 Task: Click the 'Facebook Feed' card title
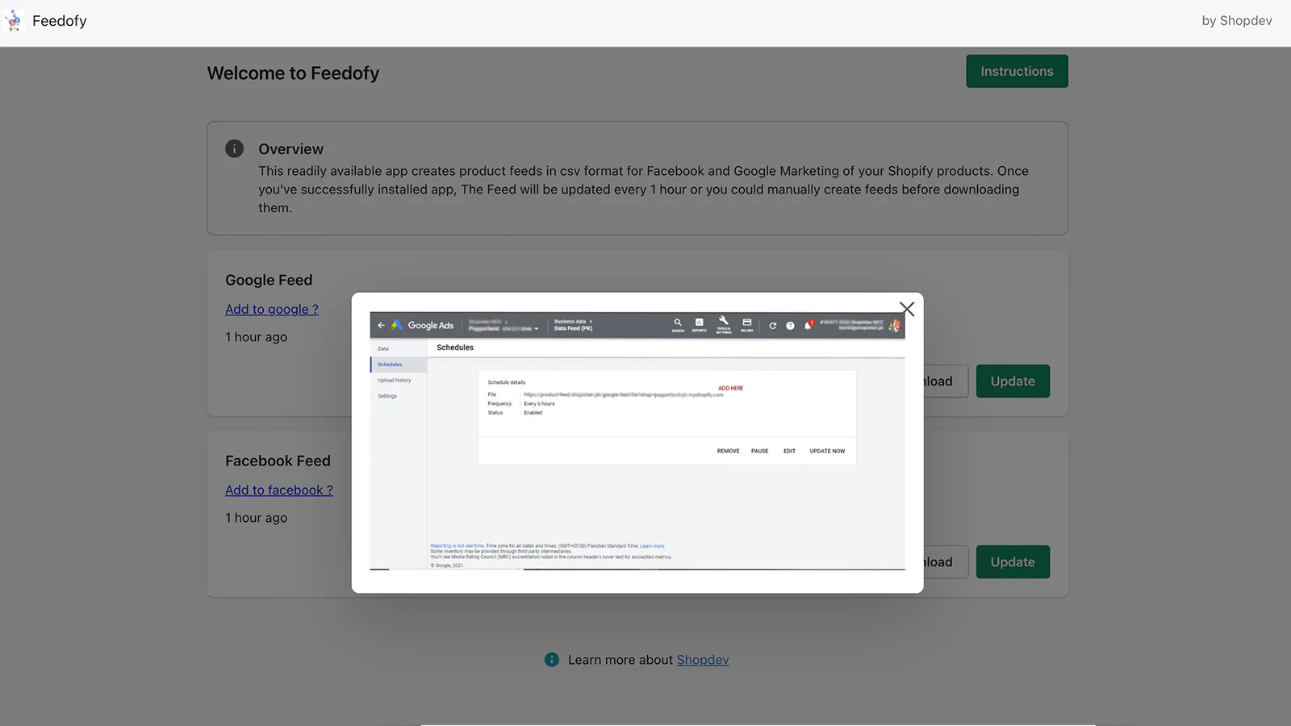coord(278,461)
